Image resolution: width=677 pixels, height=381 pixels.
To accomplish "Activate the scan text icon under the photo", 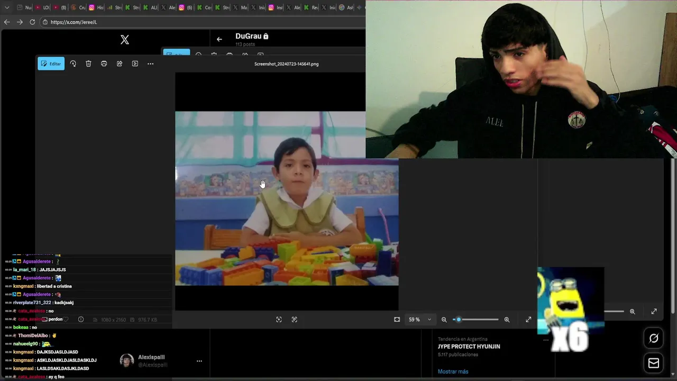I will 295,320.
